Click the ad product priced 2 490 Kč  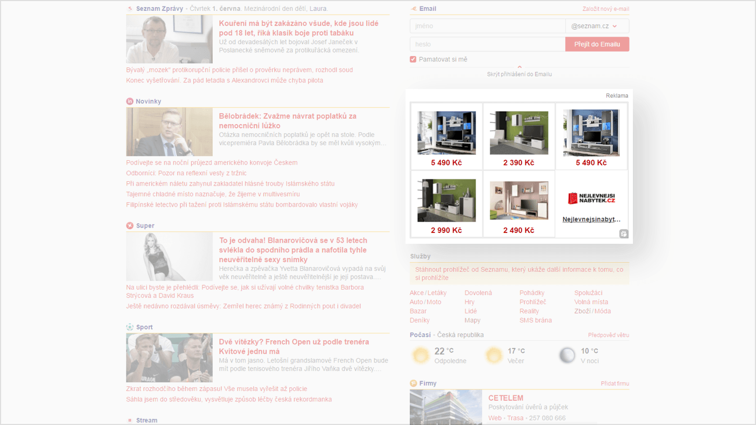point(519,204)
